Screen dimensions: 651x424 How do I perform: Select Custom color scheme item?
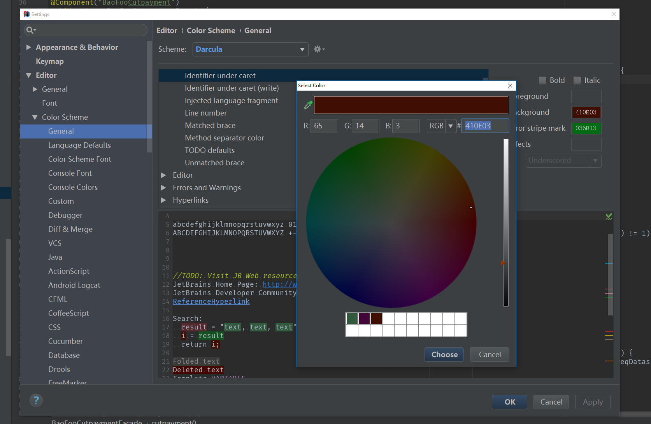point(61,201)
